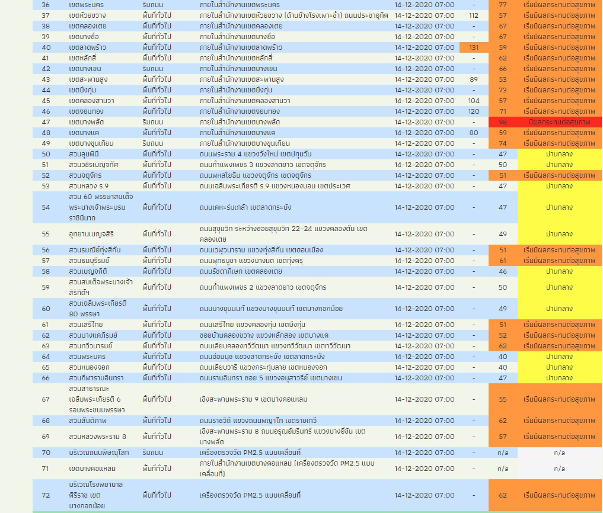Click the address ถนนกำแพงเพชร 2 แขวงลาดยาว

coord(263,287)
